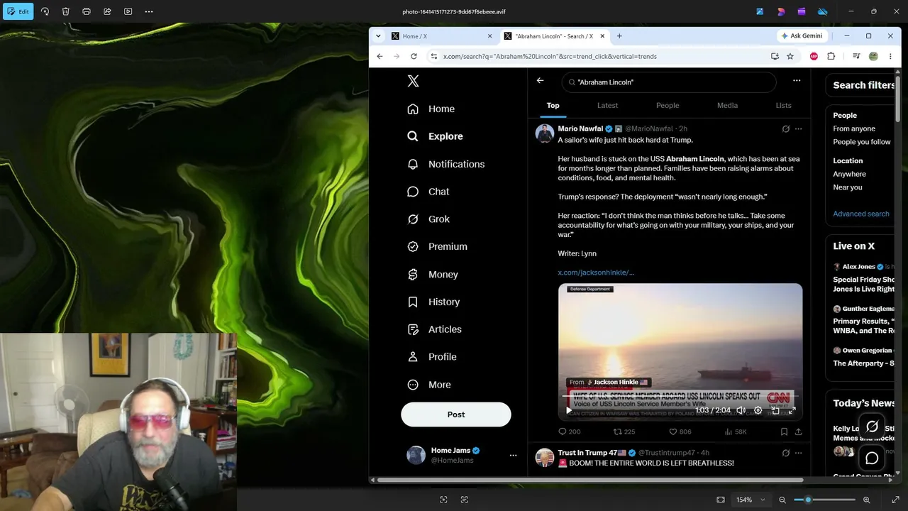Open the Clipchamp icon in Photos title bar
Image resolution: width=908 pixels, height=511 pixels.
point(802,11)
